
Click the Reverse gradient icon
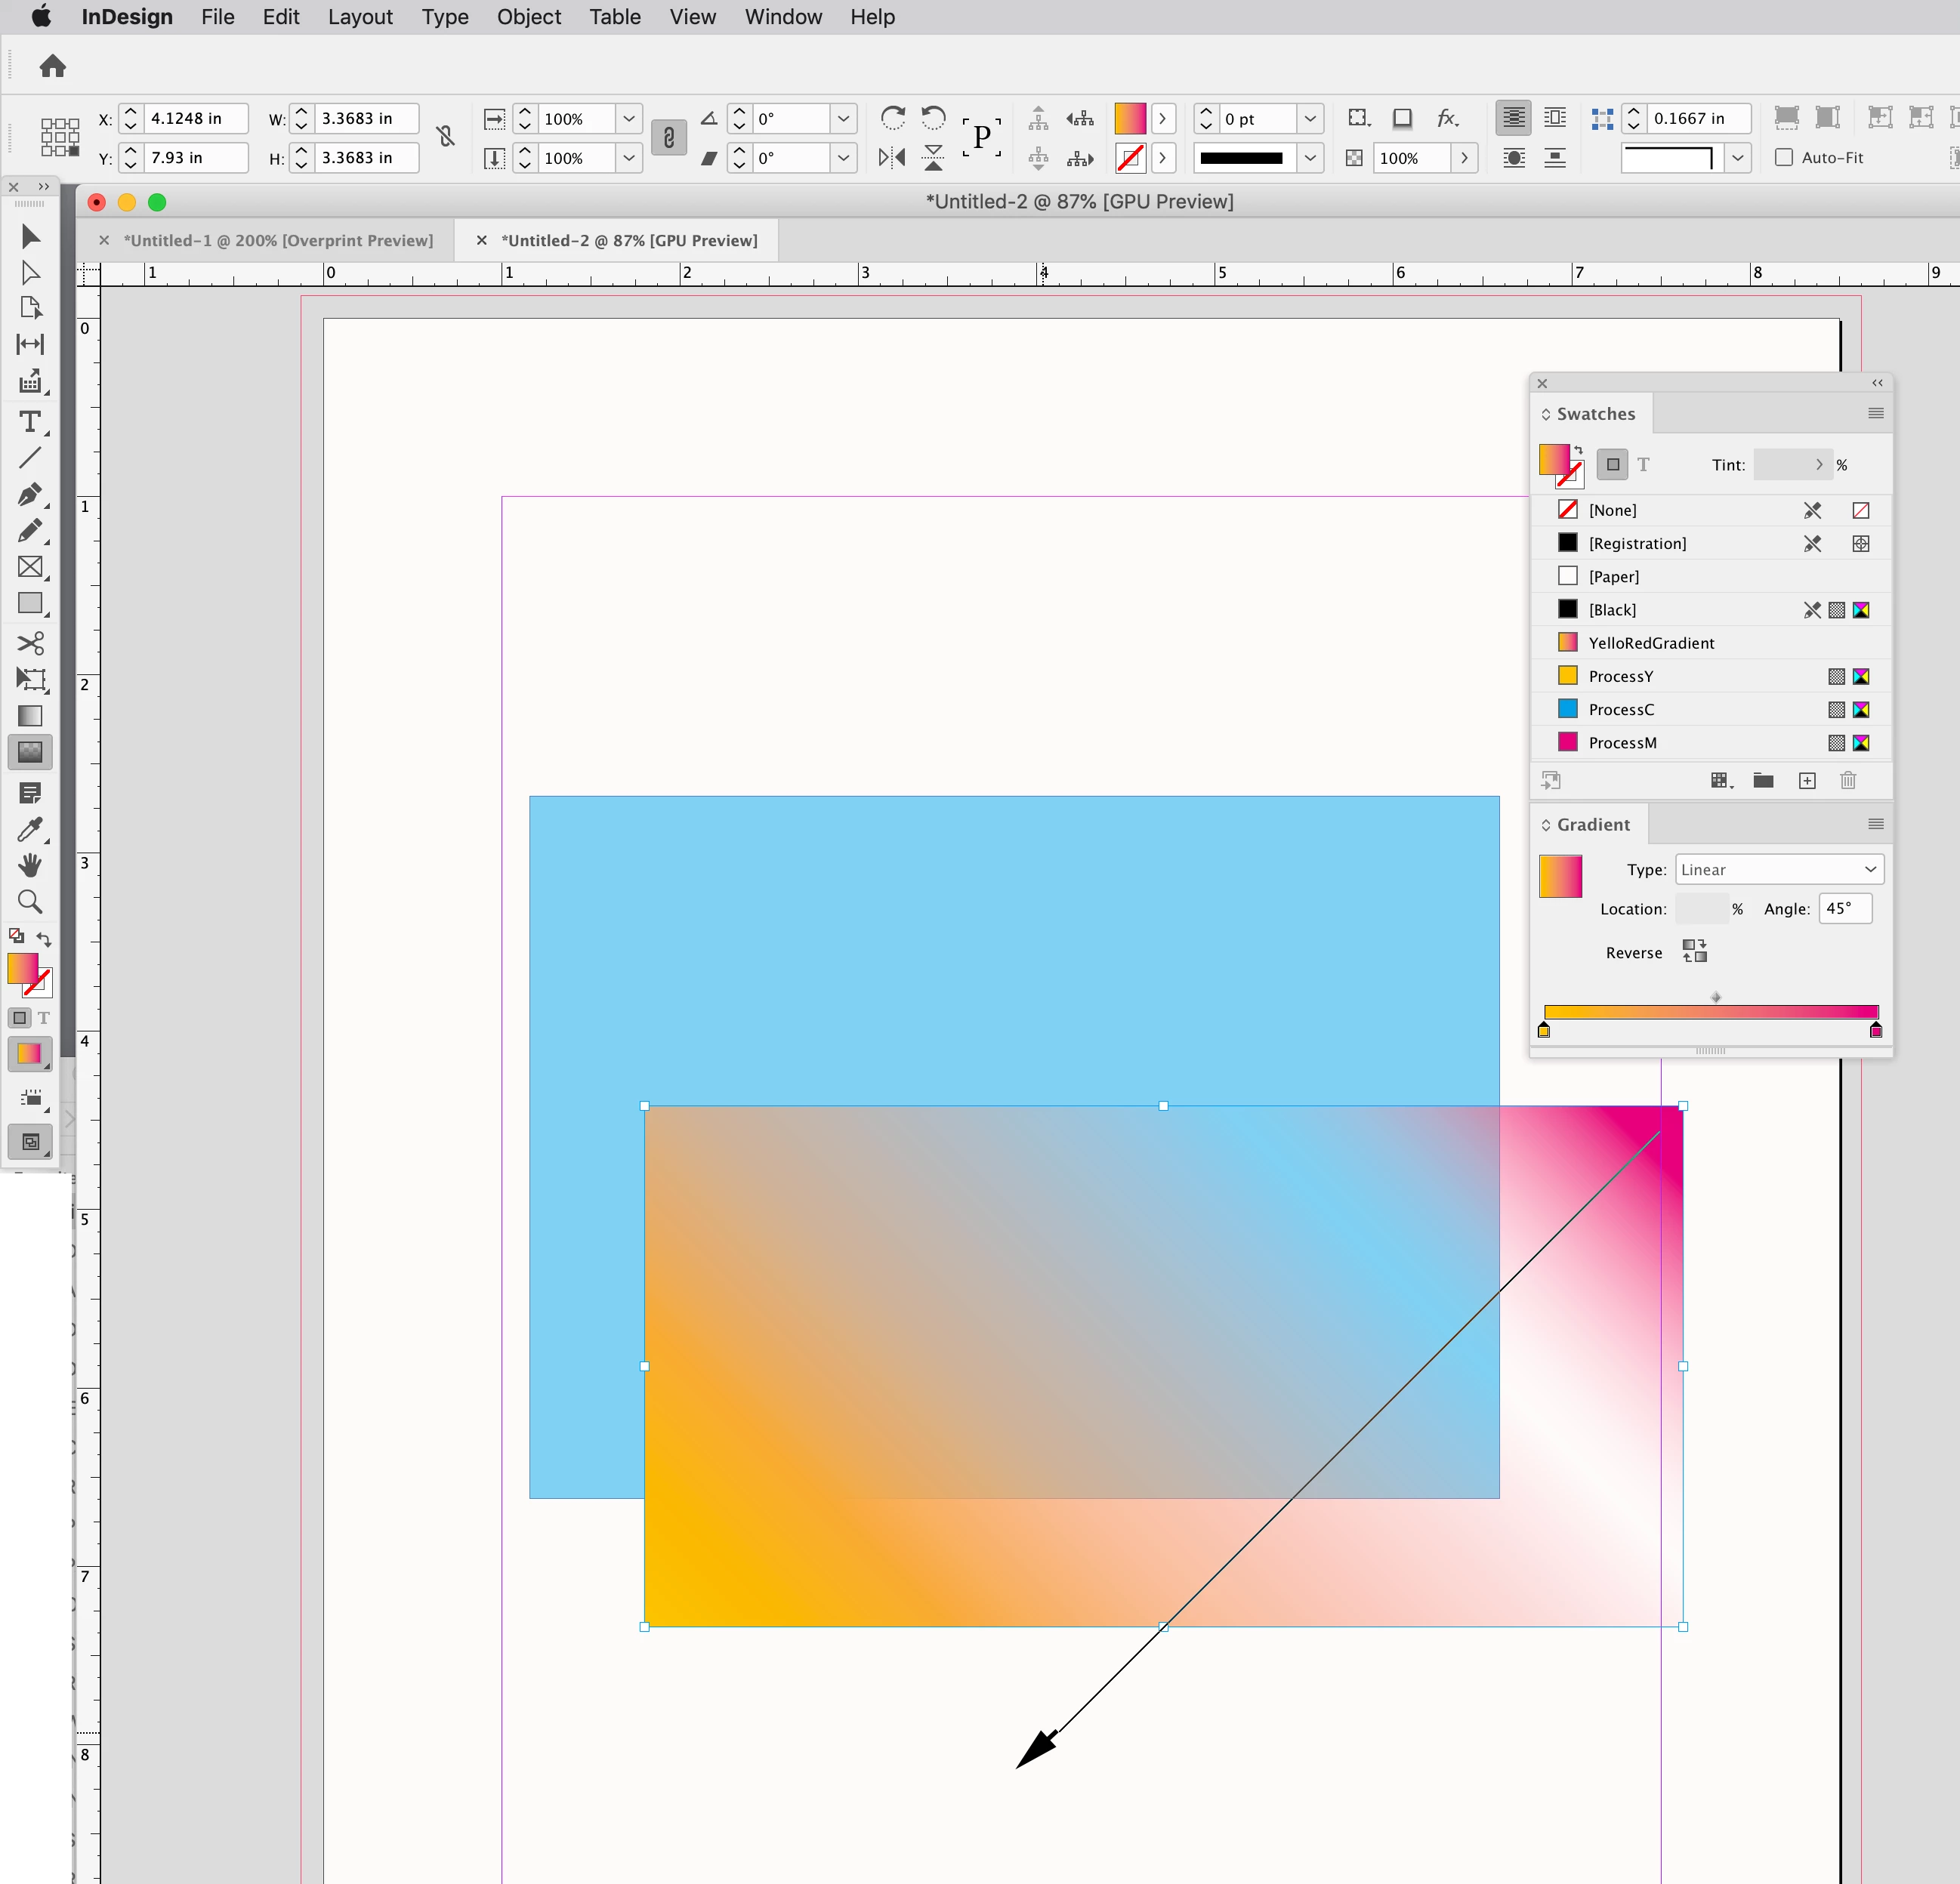pyautogui.click(x=1694, y=951)
